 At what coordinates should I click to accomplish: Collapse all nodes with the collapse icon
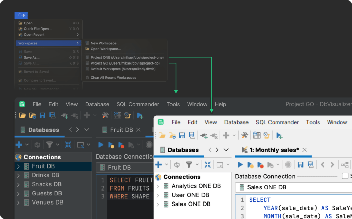[x=208, y=164]
